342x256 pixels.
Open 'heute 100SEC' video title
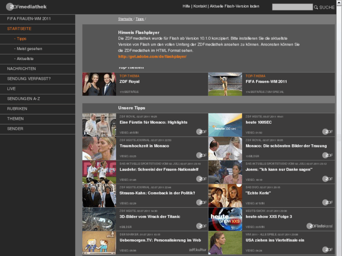259,123
